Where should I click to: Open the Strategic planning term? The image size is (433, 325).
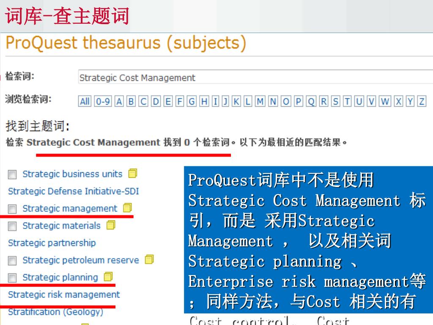coord(60,277)
